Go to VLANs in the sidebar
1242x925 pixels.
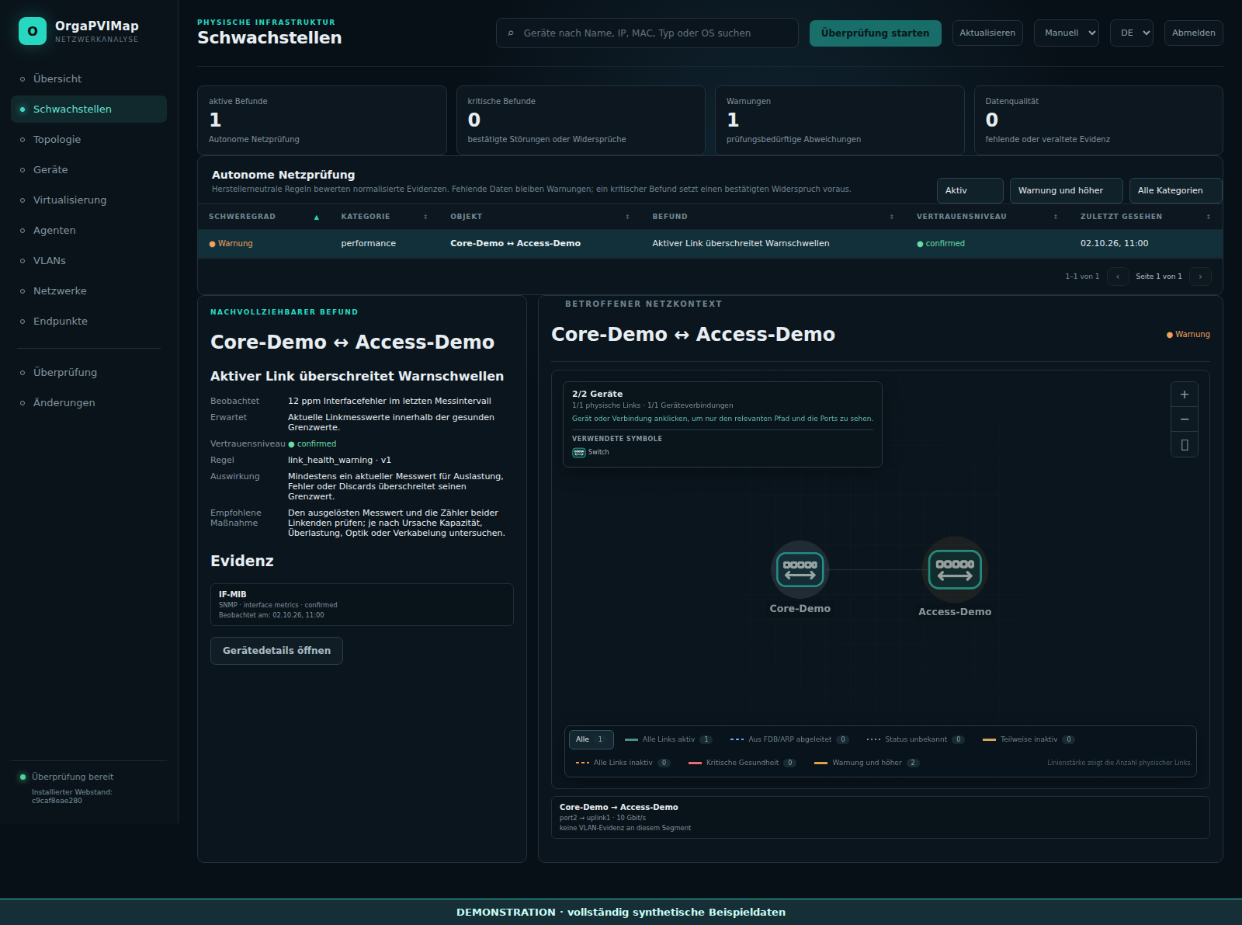(88, 260)
